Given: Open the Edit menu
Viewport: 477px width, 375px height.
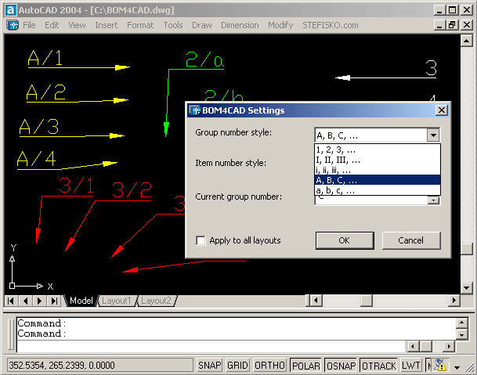Looking at the screenshot, I should (52, 25).
